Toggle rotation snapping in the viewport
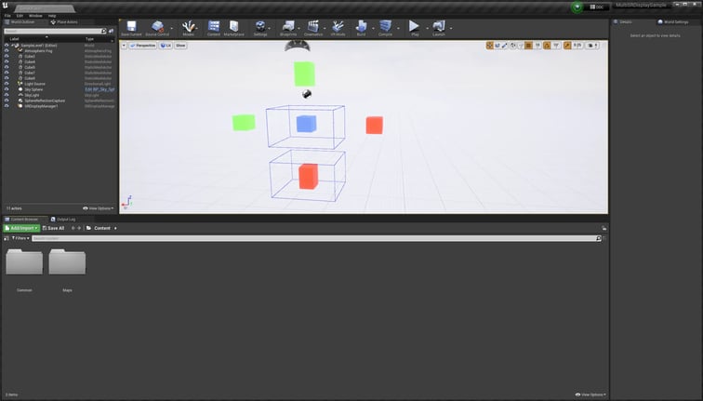703x401 pixels. click(x=547, y=46)
